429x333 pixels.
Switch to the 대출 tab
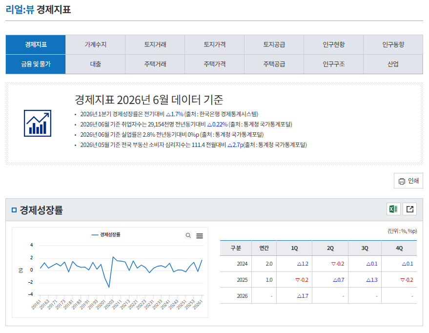point(95,64)
